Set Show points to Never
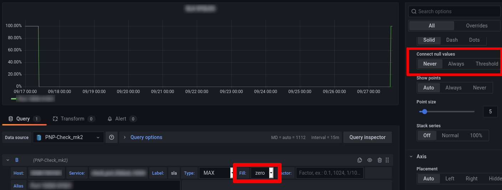The height and width of the screenshot is (190, 502). (479, 88)
